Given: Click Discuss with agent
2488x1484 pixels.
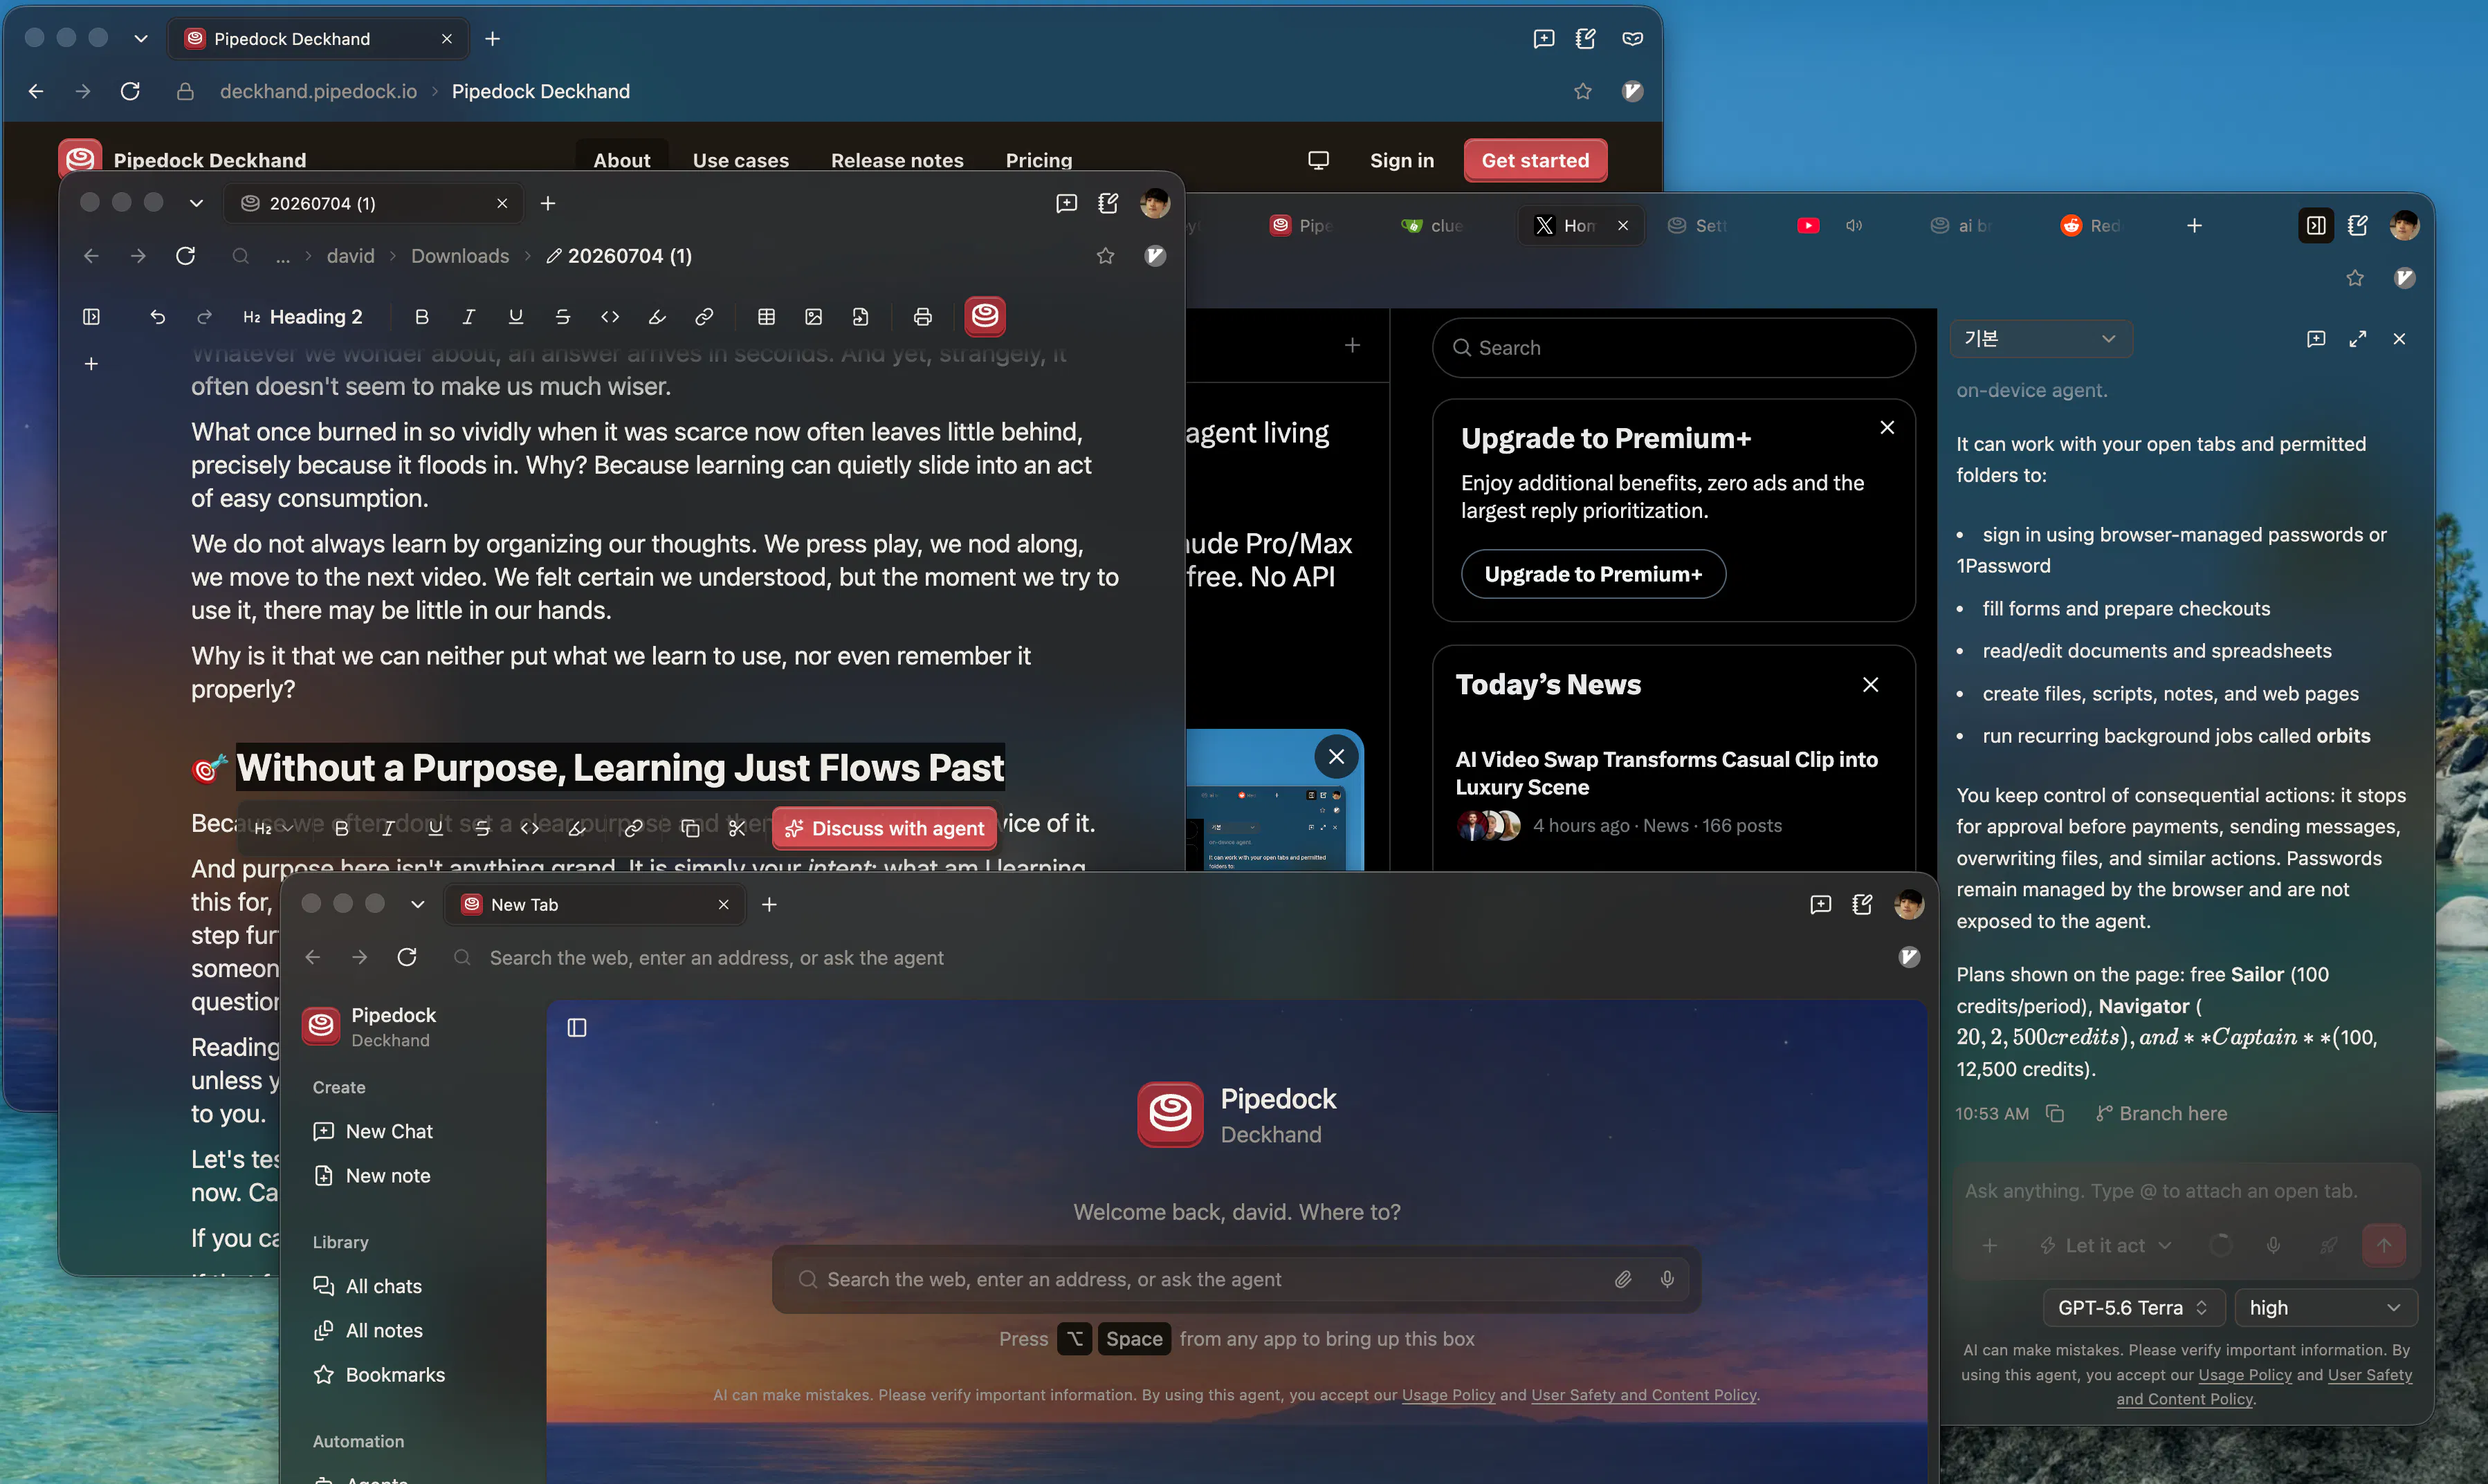Looking at the screenshot, I should point(886,828).
